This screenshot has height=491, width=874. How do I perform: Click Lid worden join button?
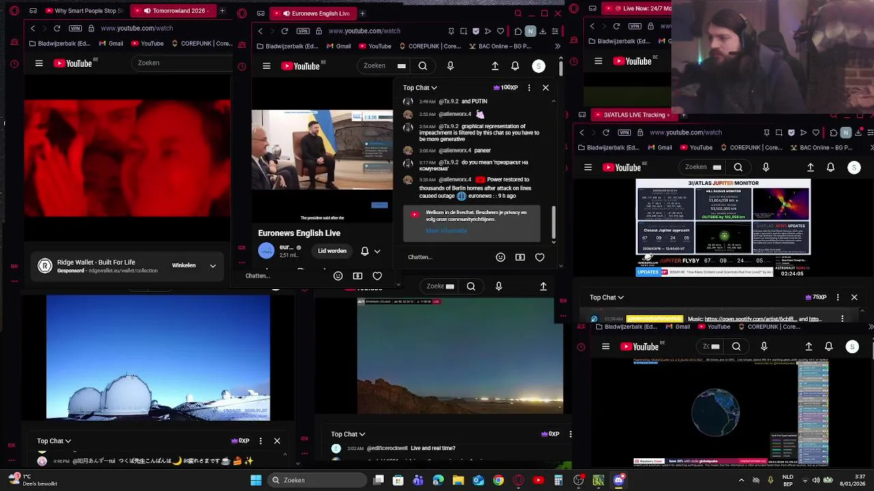click(332, 251)
